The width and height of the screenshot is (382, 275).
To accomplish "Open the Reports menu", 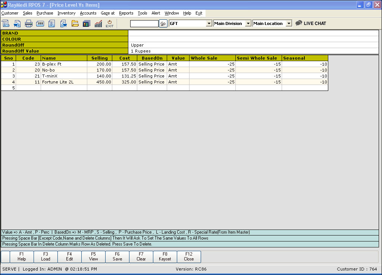I will [x=126, y=13].
